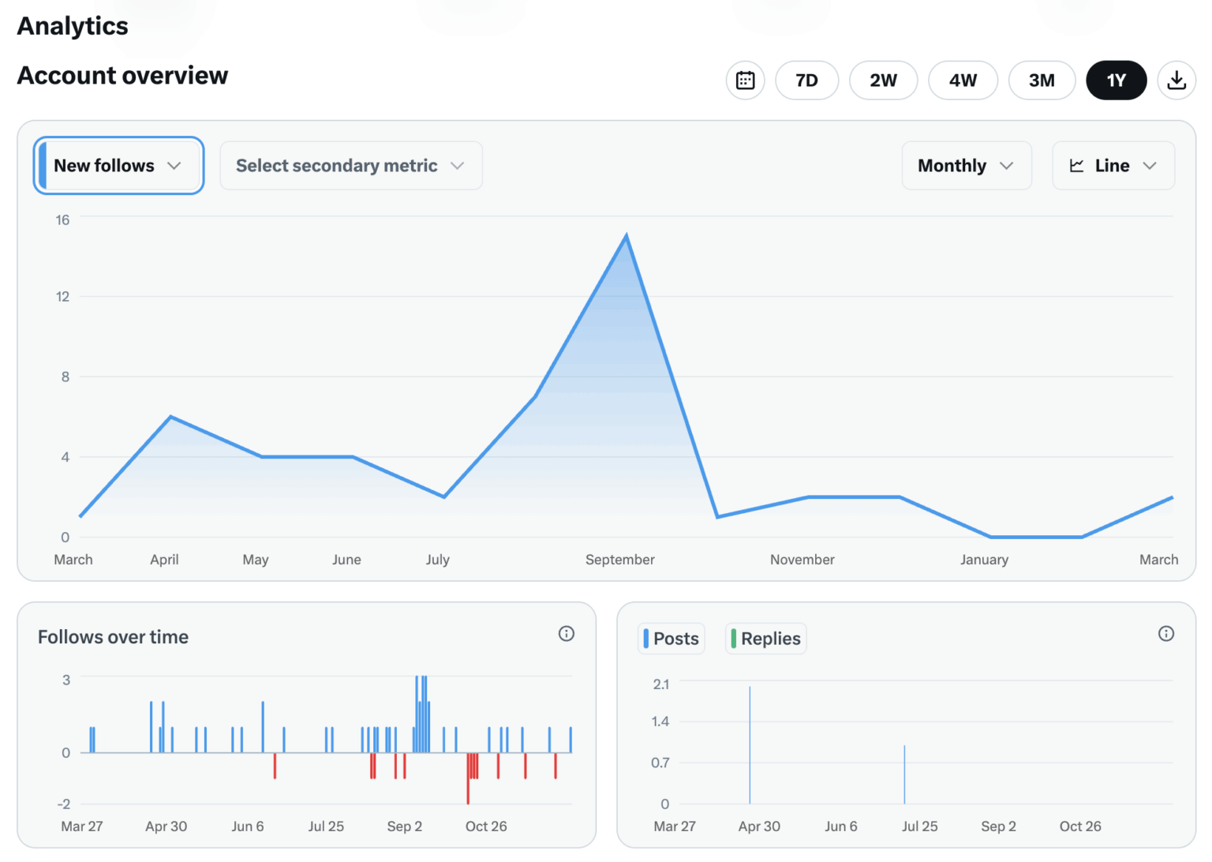This screenshot has width=1212, height=862.
Task: Switch to the 3M time range tab
Action: coord(1042,80)
